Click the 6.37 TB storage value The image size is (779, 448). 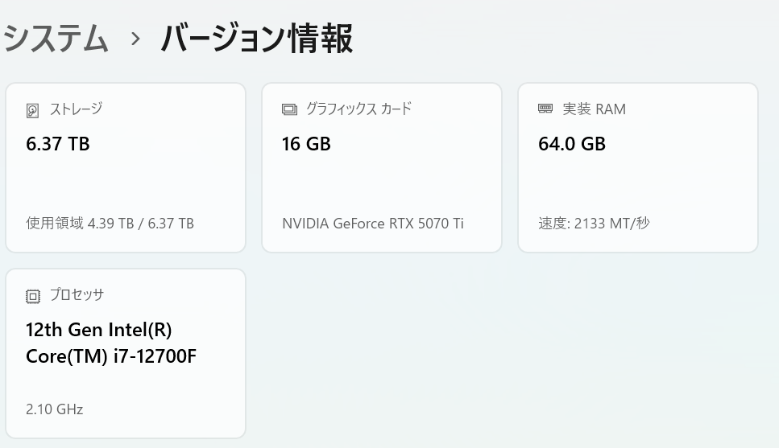click(x=57, y=144)
